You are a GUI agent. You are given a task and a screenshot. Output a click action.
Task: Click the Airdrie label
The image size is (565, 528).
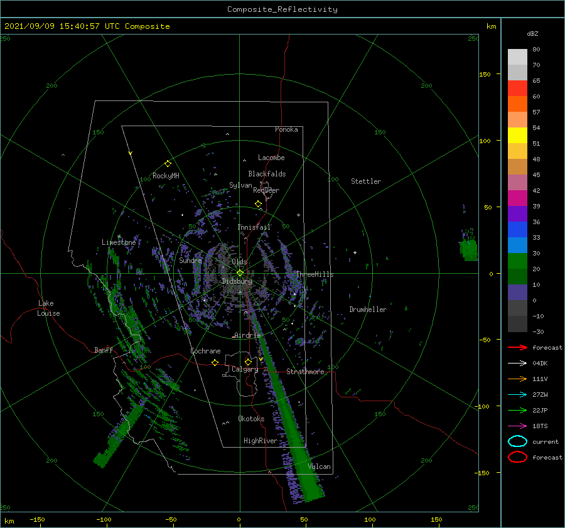247,335
